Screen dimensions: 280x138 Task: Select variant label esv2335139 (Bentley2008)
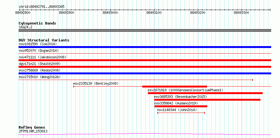[96, 83]
